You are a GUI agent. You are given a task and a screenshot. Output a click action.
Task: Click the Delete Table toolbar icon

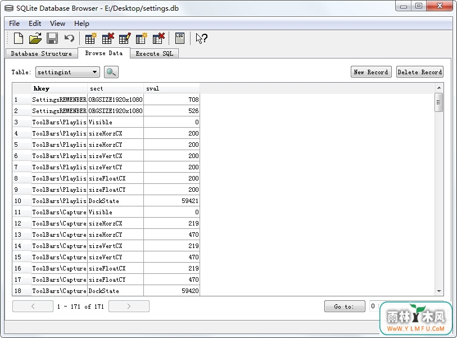click(107, 38)
